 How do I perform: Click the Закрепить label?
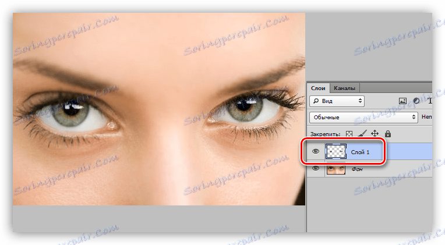coord(325,134)
